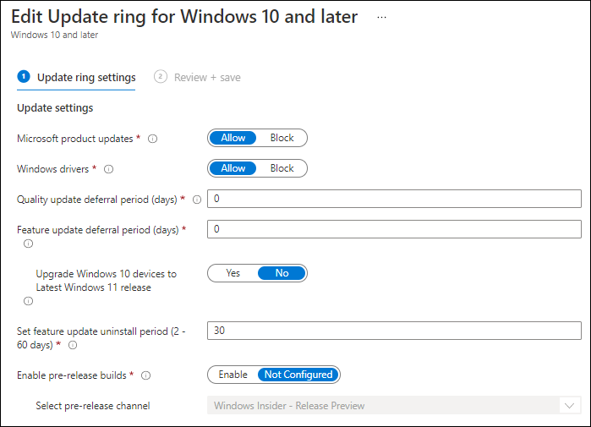Open info icon beside Enable pre-release builds
591x427 pixels.
146,375
